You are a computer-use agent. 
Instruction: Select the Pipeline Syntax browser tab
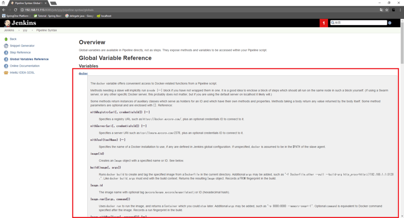(28, 3)
